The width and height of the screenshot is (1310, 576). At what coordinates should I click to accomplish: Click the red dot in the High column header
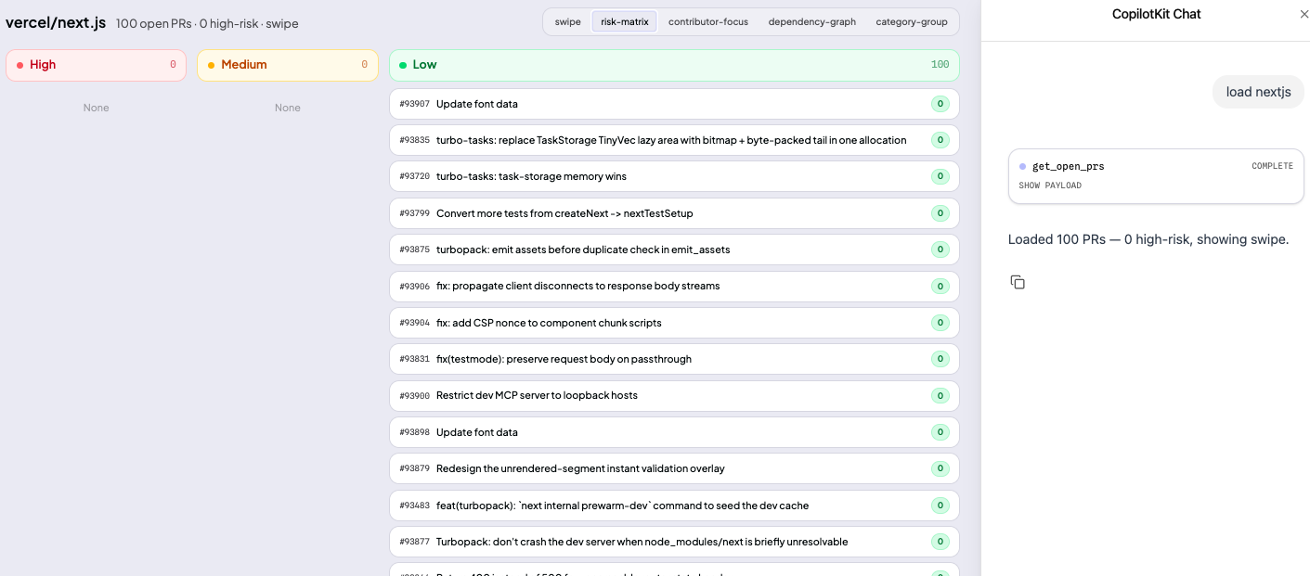tap(19, 65)
